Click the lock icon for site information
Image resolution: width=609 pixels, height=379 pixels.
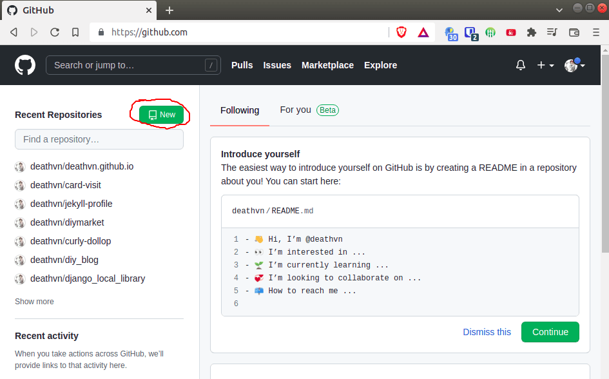[x=101, y=32]
